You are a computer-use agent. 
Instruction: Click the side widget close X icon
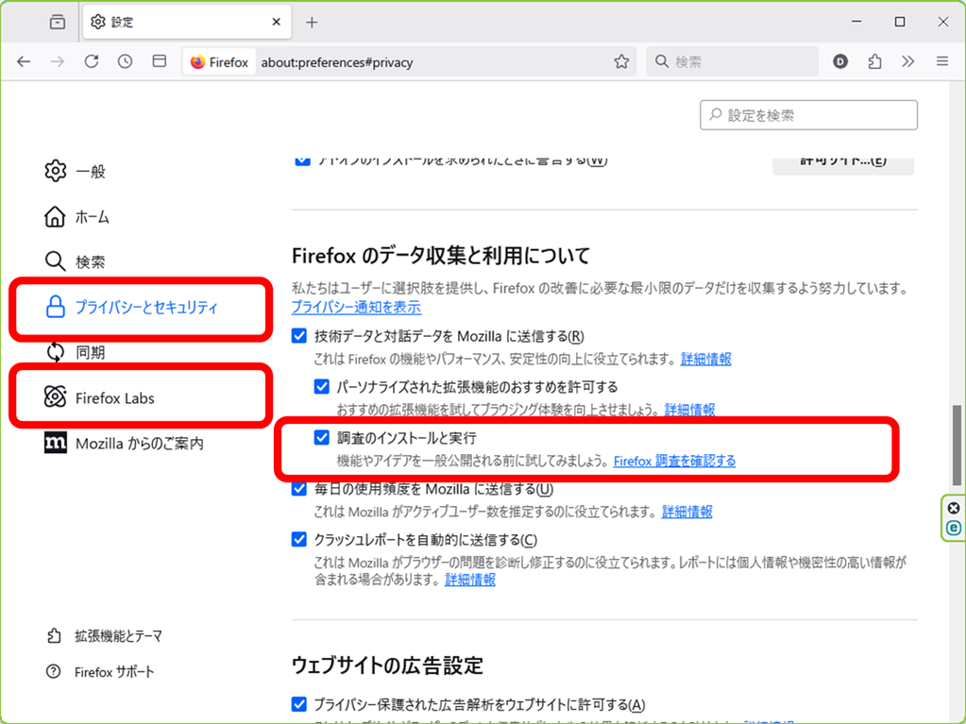click(x=954, y=508)
